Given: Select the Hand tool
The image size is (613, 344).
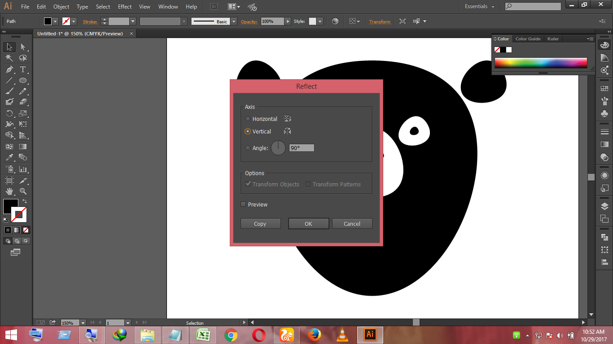Looking at the screenshot, I should 9,191.
